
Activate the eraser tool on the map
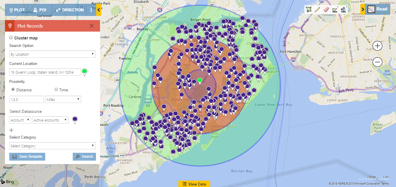click(x=326, y=10)
